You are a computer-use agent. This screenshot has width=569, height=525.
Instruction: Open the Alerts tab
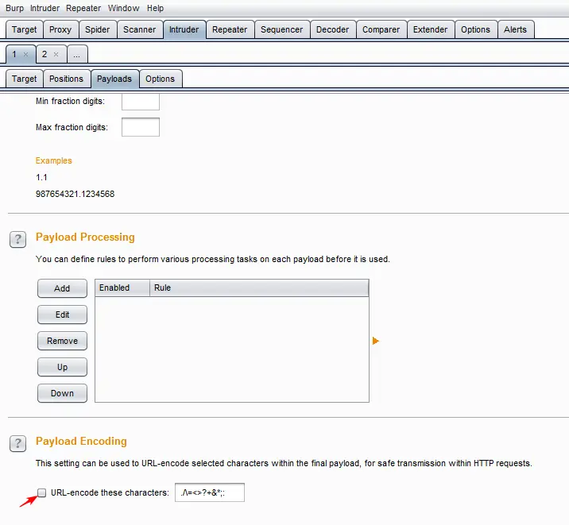tap(515, 29)
